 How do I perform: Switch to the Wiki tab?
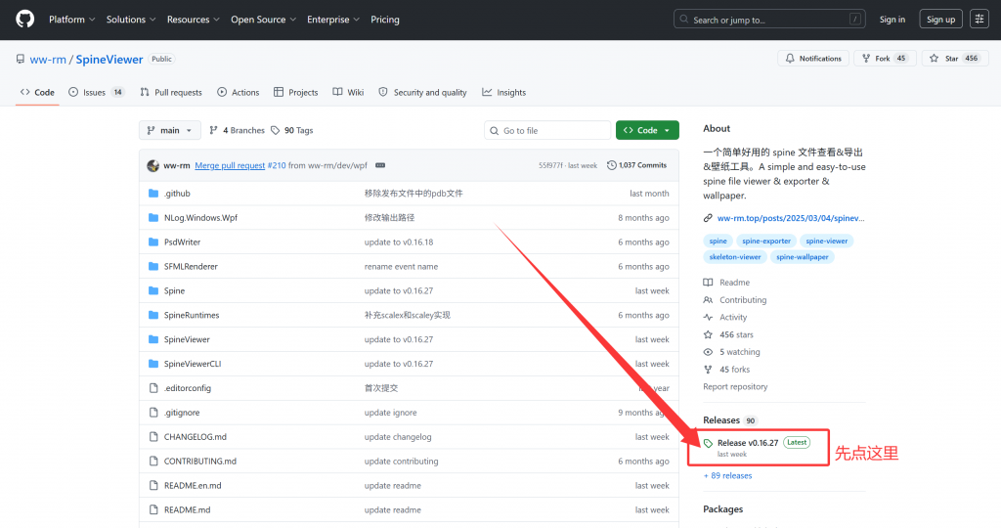[348, 93]
